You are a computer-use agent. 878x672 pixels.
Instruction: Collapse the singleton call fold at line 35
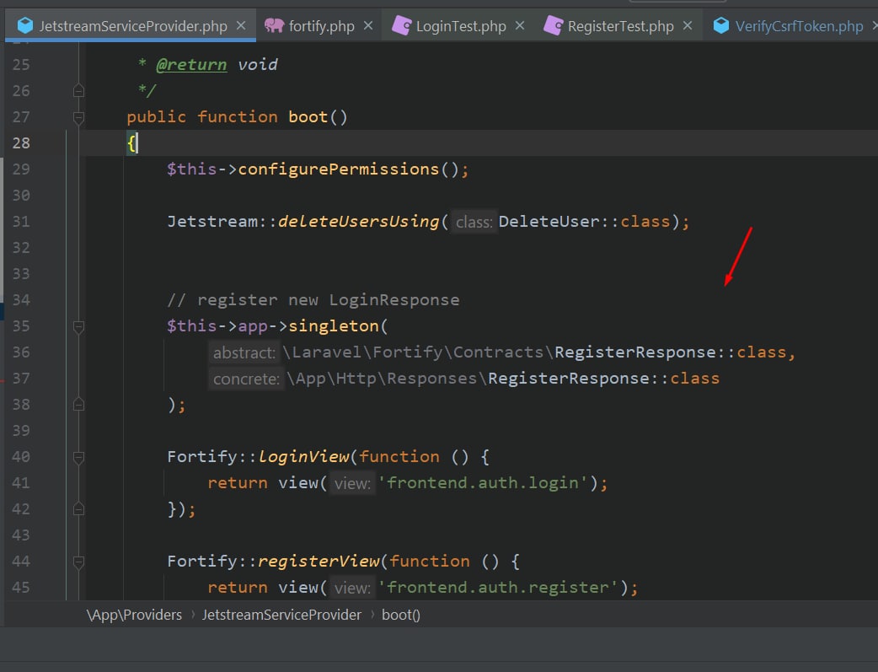[x=78, y=326]
